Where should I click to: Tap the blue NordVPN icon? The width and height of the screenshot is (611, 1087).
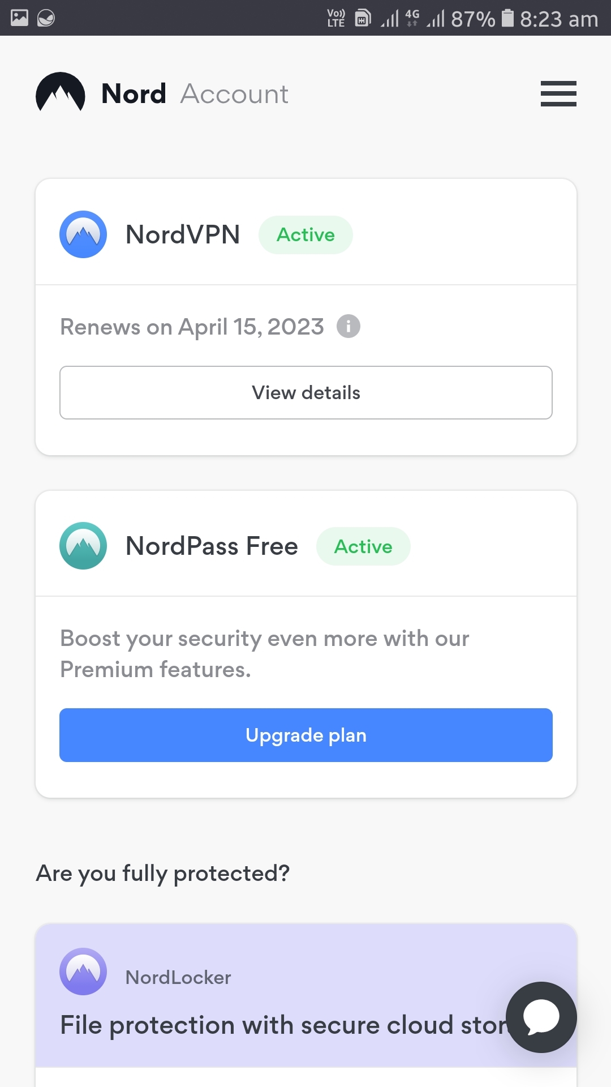(83, 234)
